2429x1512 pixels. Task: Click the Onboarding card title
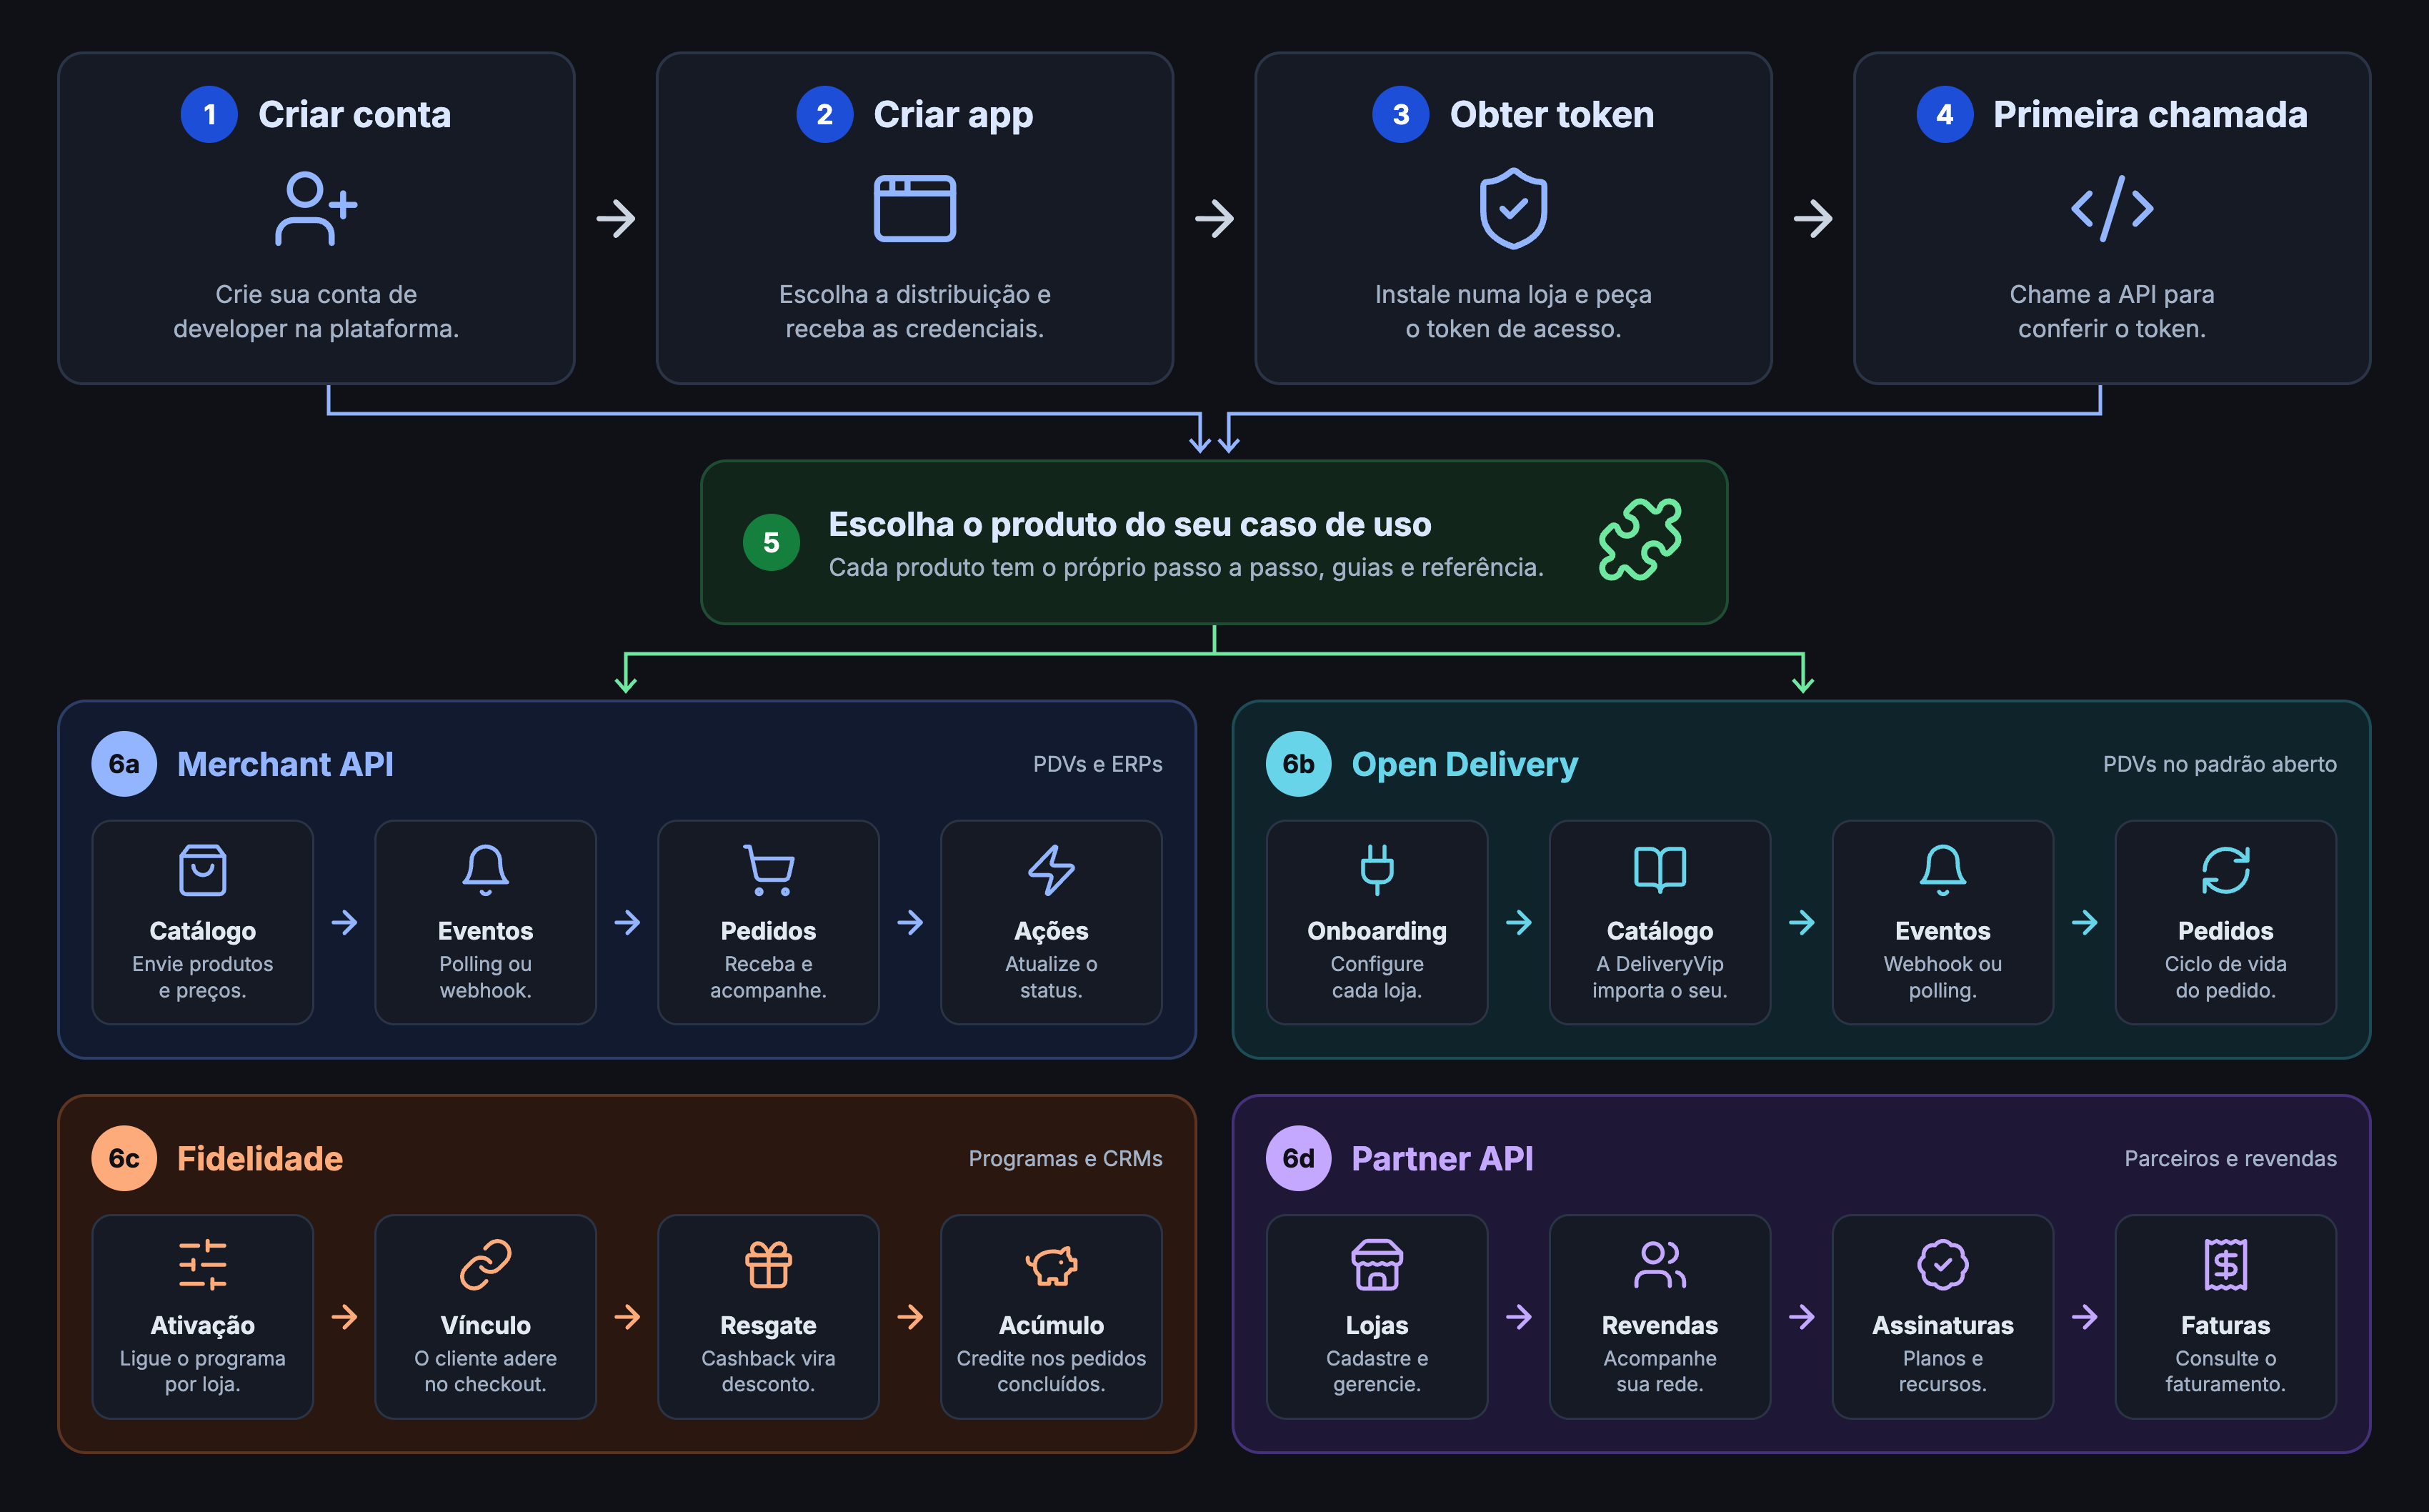coord(1377,931)
